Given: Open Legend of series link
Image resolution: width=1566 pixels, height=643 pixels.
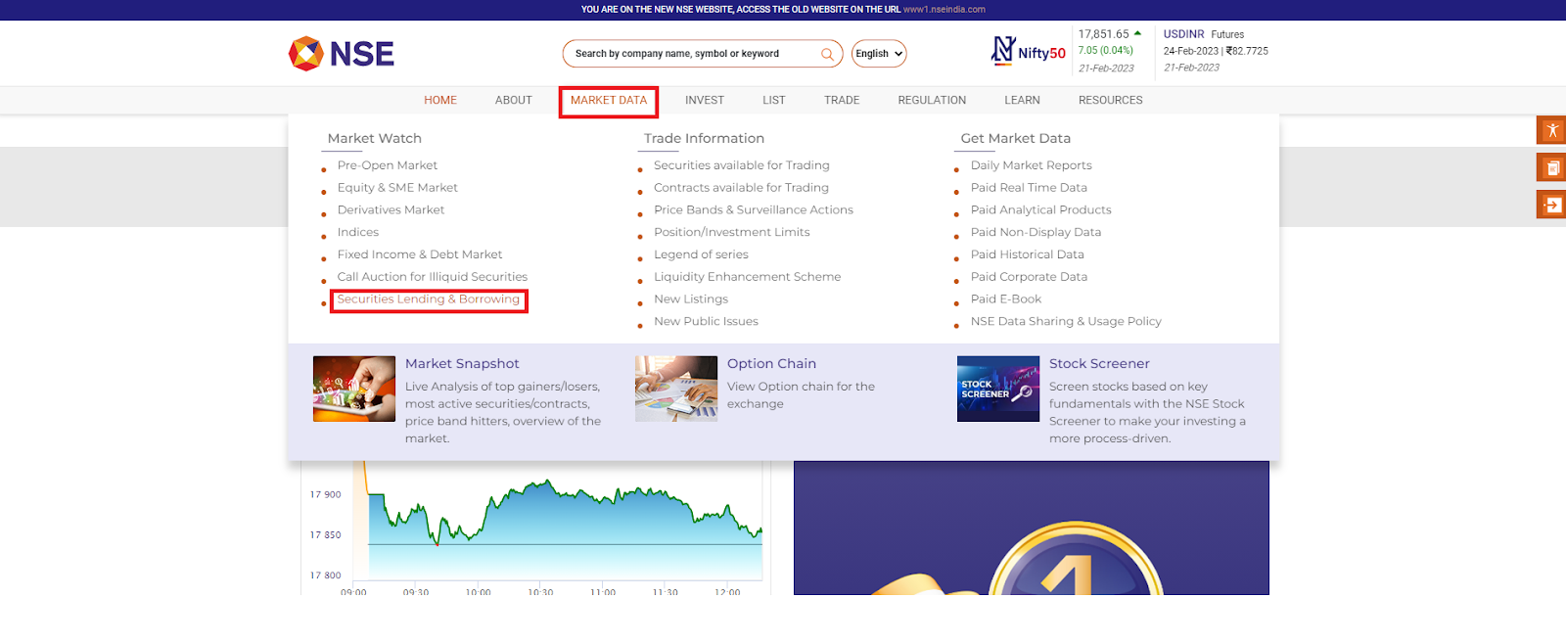Looking at the screenshot, I should pyautogui.click(x=702, y=254).
